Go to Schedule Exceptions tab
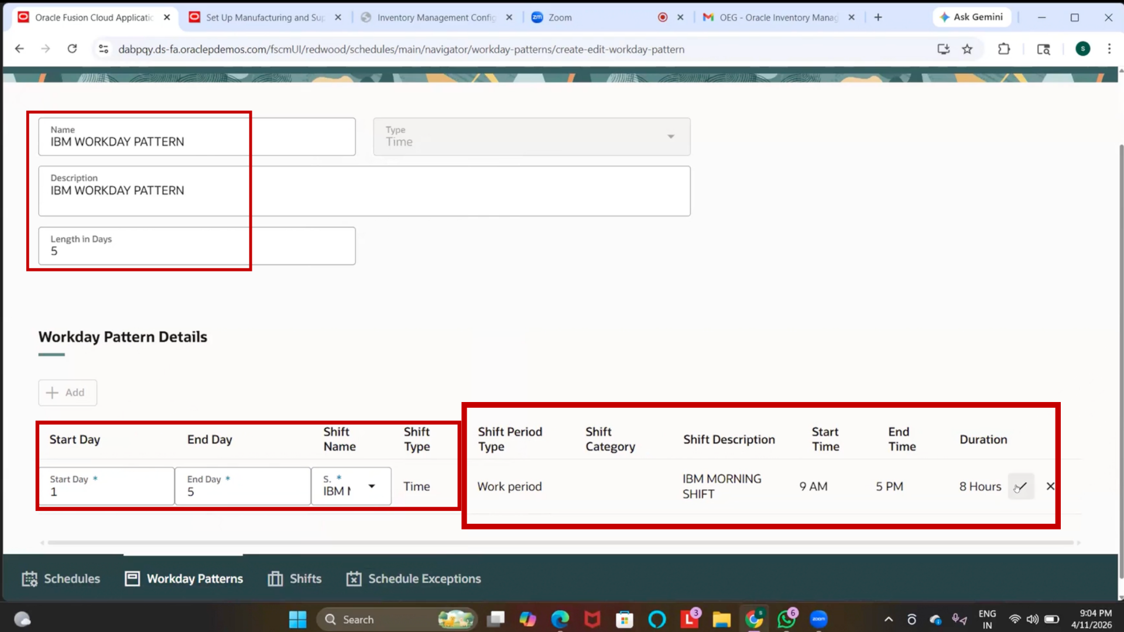This screenshot has width=1124, height=632. [413, 579]
